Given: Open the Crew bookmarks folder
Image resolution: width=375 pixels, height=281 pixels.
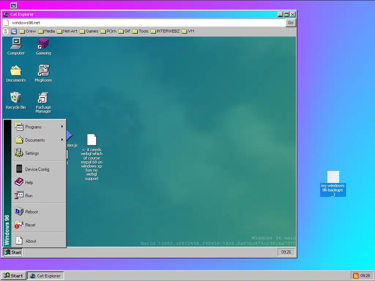Looking at the screenshot, I should tap(28, 31).
